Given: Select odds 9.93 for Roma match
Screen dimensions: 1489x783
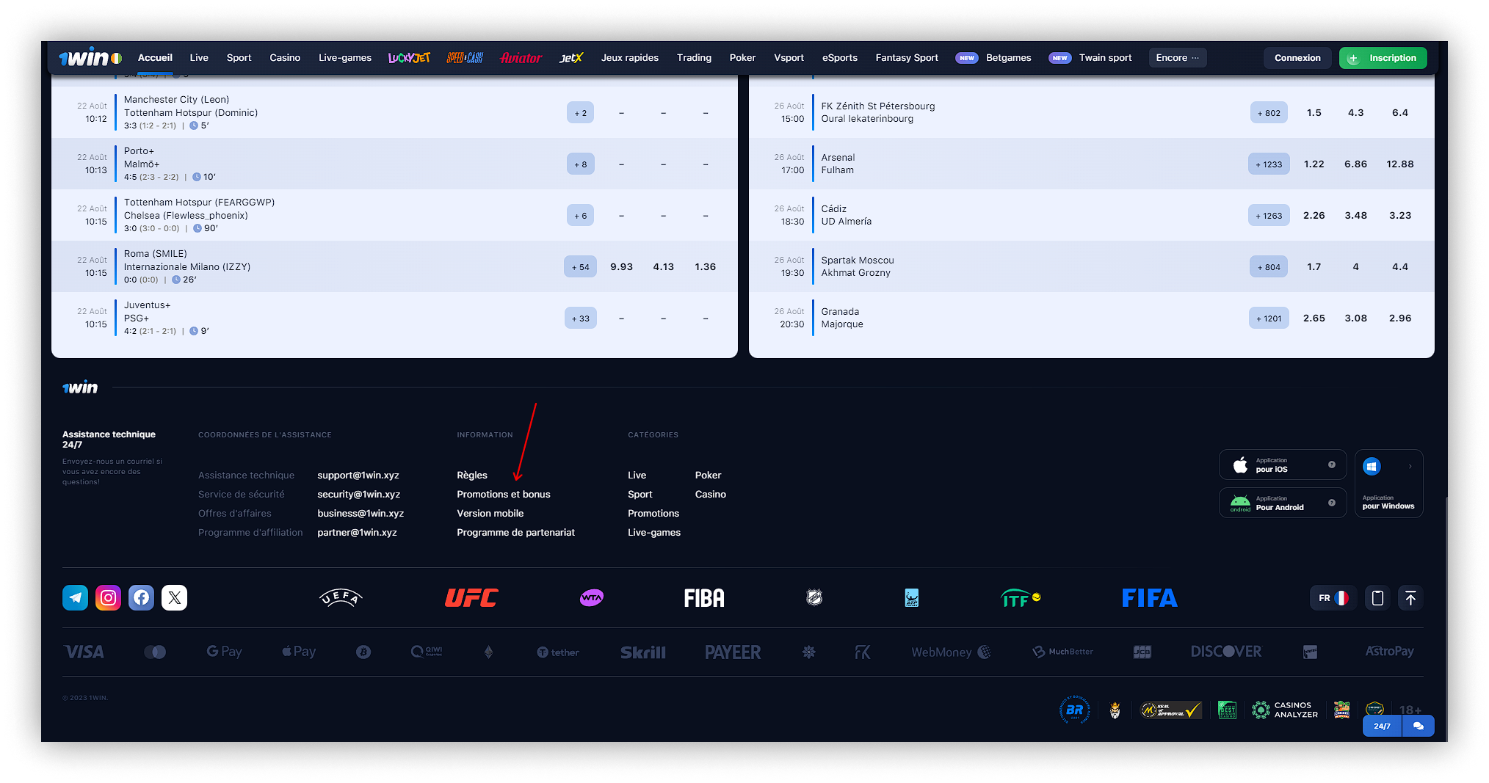Looking at the screenshot, I should click(x=621, y=267).
